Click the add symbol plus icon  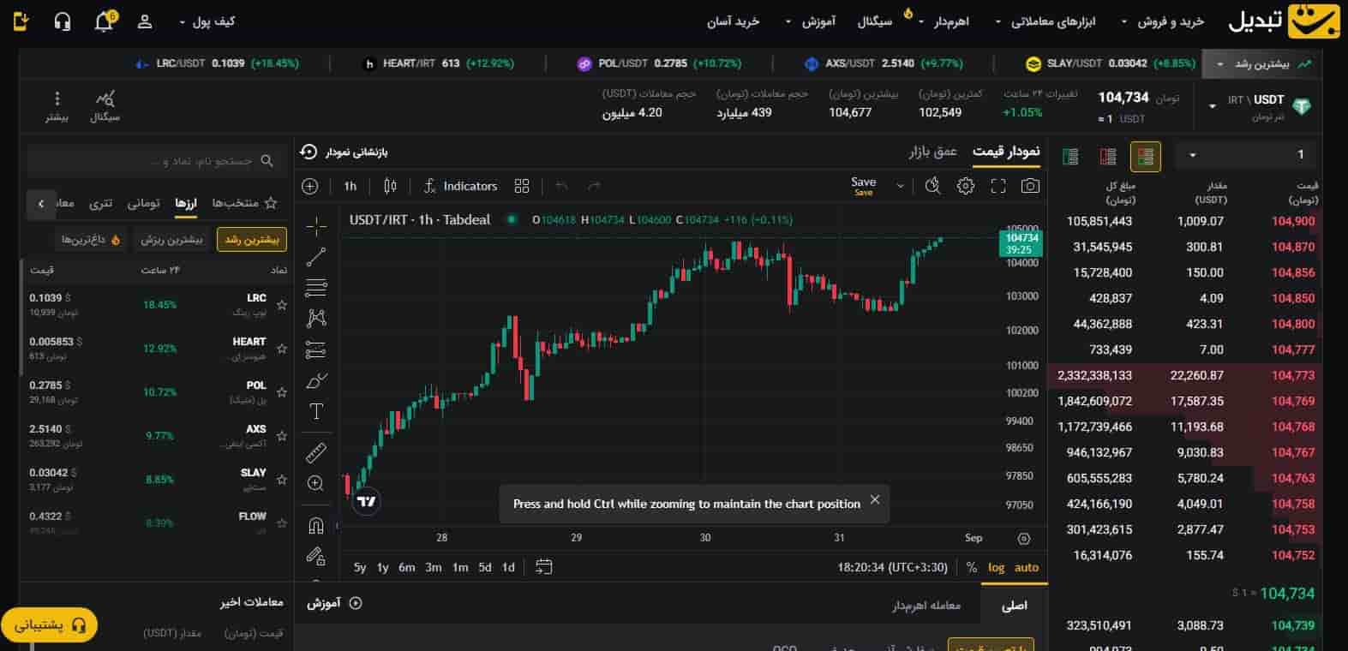(310, 186)
